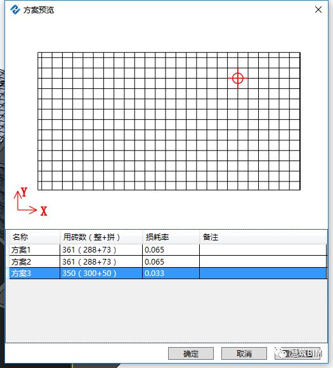Click the 0.065 loss rate of 方案2
This screenshot has width=333, height=368.
click(171, 261)
